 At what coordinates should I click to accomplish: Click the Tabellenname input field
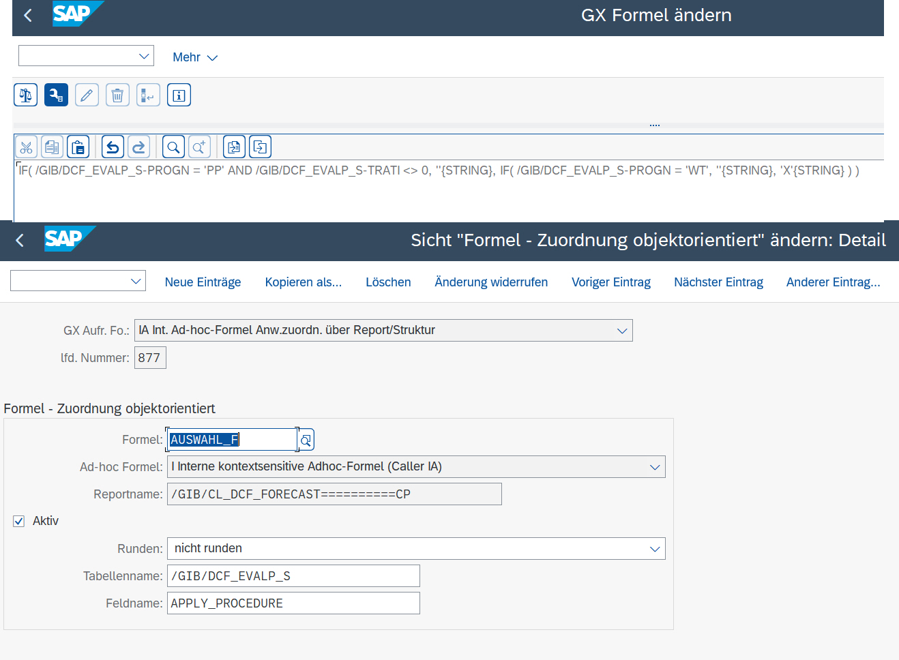pyautogui.click(x=293, y=576)
